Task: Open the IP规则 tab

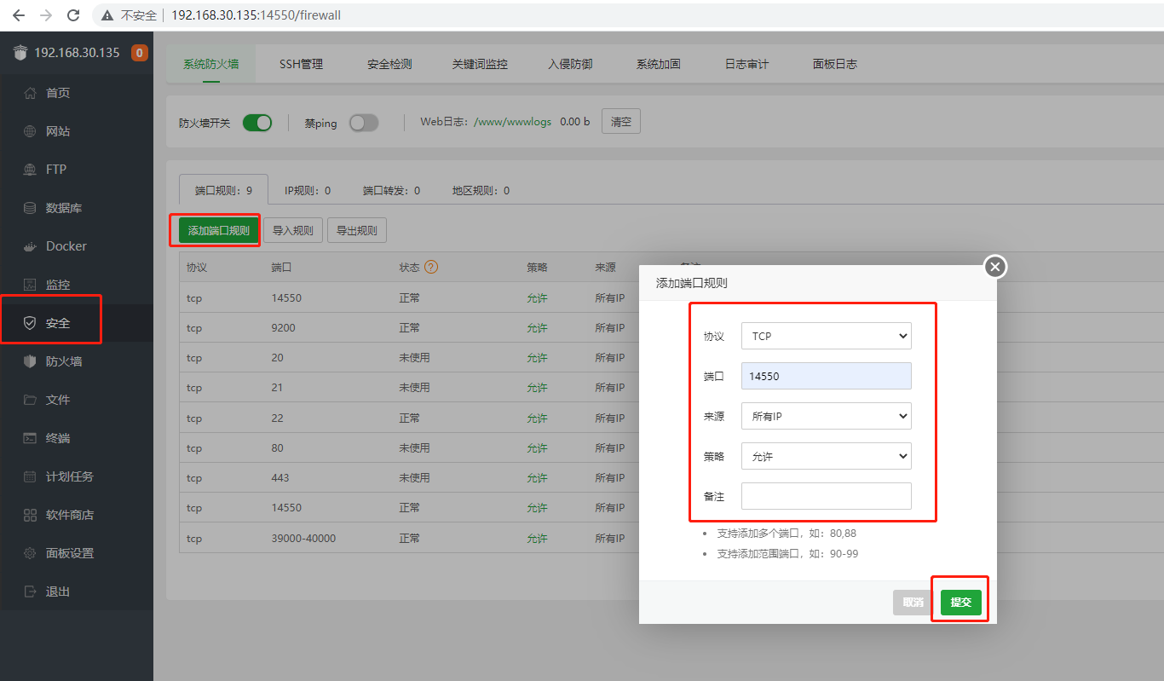Action: point(308,190)
